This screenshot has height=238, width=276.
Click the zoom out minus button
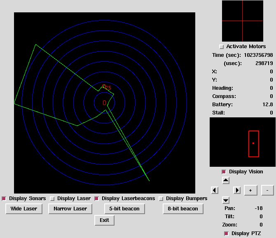click(267, 190)
